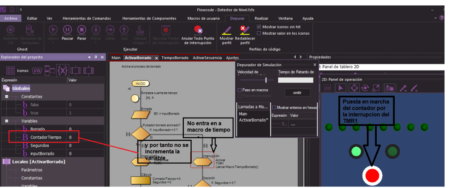Viewport: 452px width, 188px height.
Task: Select the ContadorTiempo variable row
Action: [52, 137]
